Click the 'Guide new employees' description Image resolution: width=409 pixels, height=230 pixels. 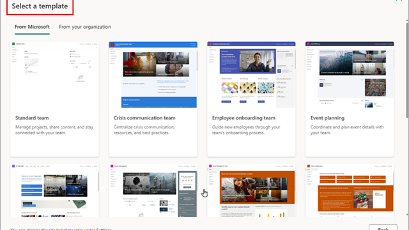coord(246,130)
